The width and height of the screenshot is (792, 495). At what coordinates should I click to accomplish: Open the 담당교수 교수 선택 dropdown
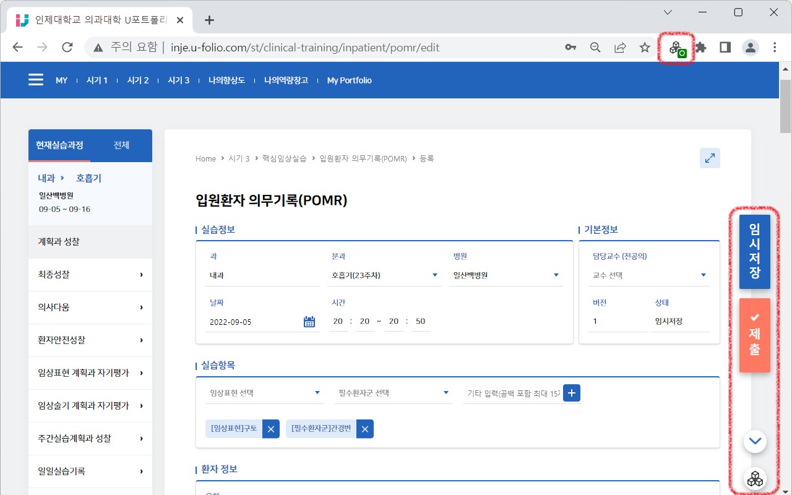[x=649, y=275]
